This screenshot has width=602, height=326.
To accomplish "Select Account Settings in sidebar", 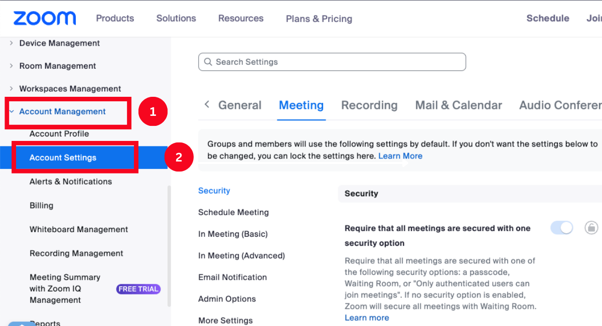I will point(63,157).
